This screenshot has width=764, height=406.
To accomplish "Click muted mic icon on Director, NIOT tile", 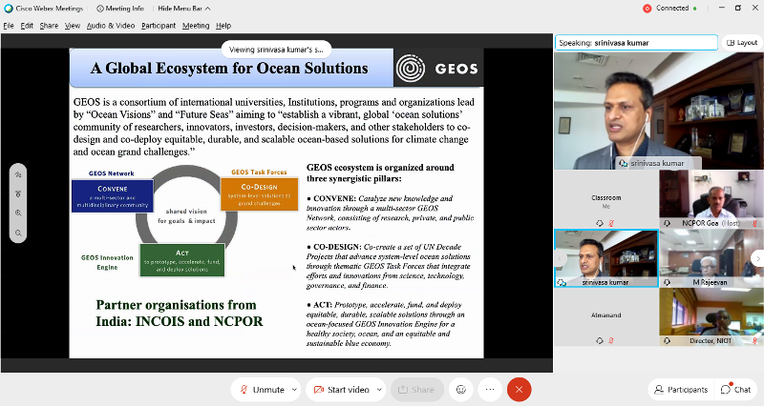I will point(754,341).
